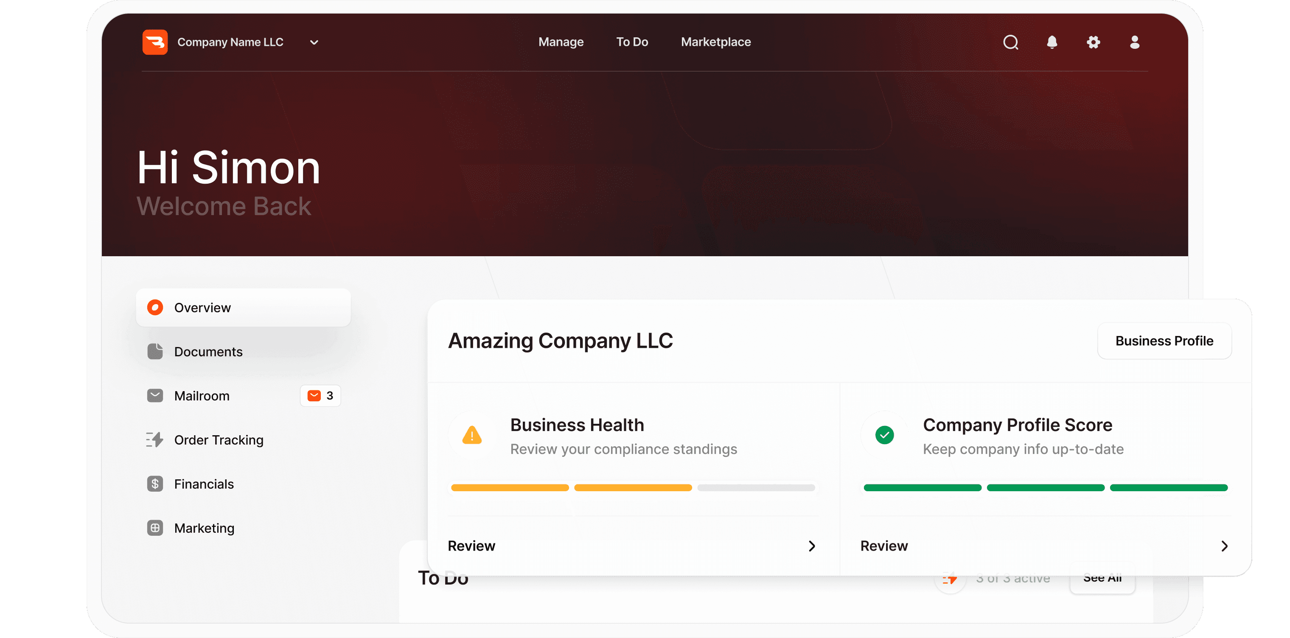This screenshot has height=638, width=1290.
Task: Open Order Tracking panel
Action: [x=217, y=440]
